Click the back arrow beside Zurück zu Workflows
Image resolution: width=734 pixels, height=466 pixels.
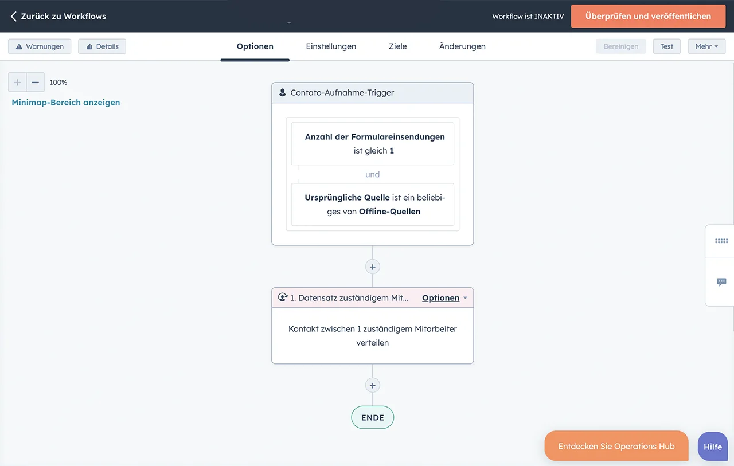click(x=14, y=17)
